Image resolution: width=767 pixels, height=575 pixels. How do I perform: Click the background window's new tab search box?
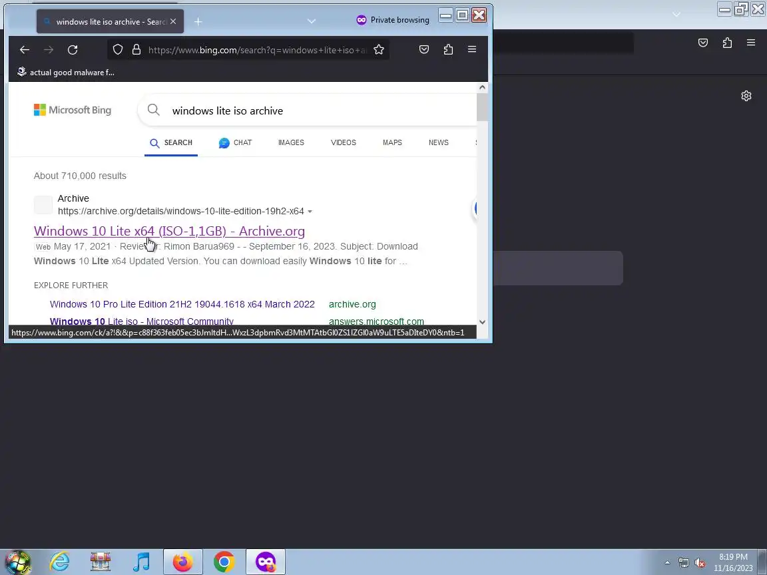click(x=558, y=268)
